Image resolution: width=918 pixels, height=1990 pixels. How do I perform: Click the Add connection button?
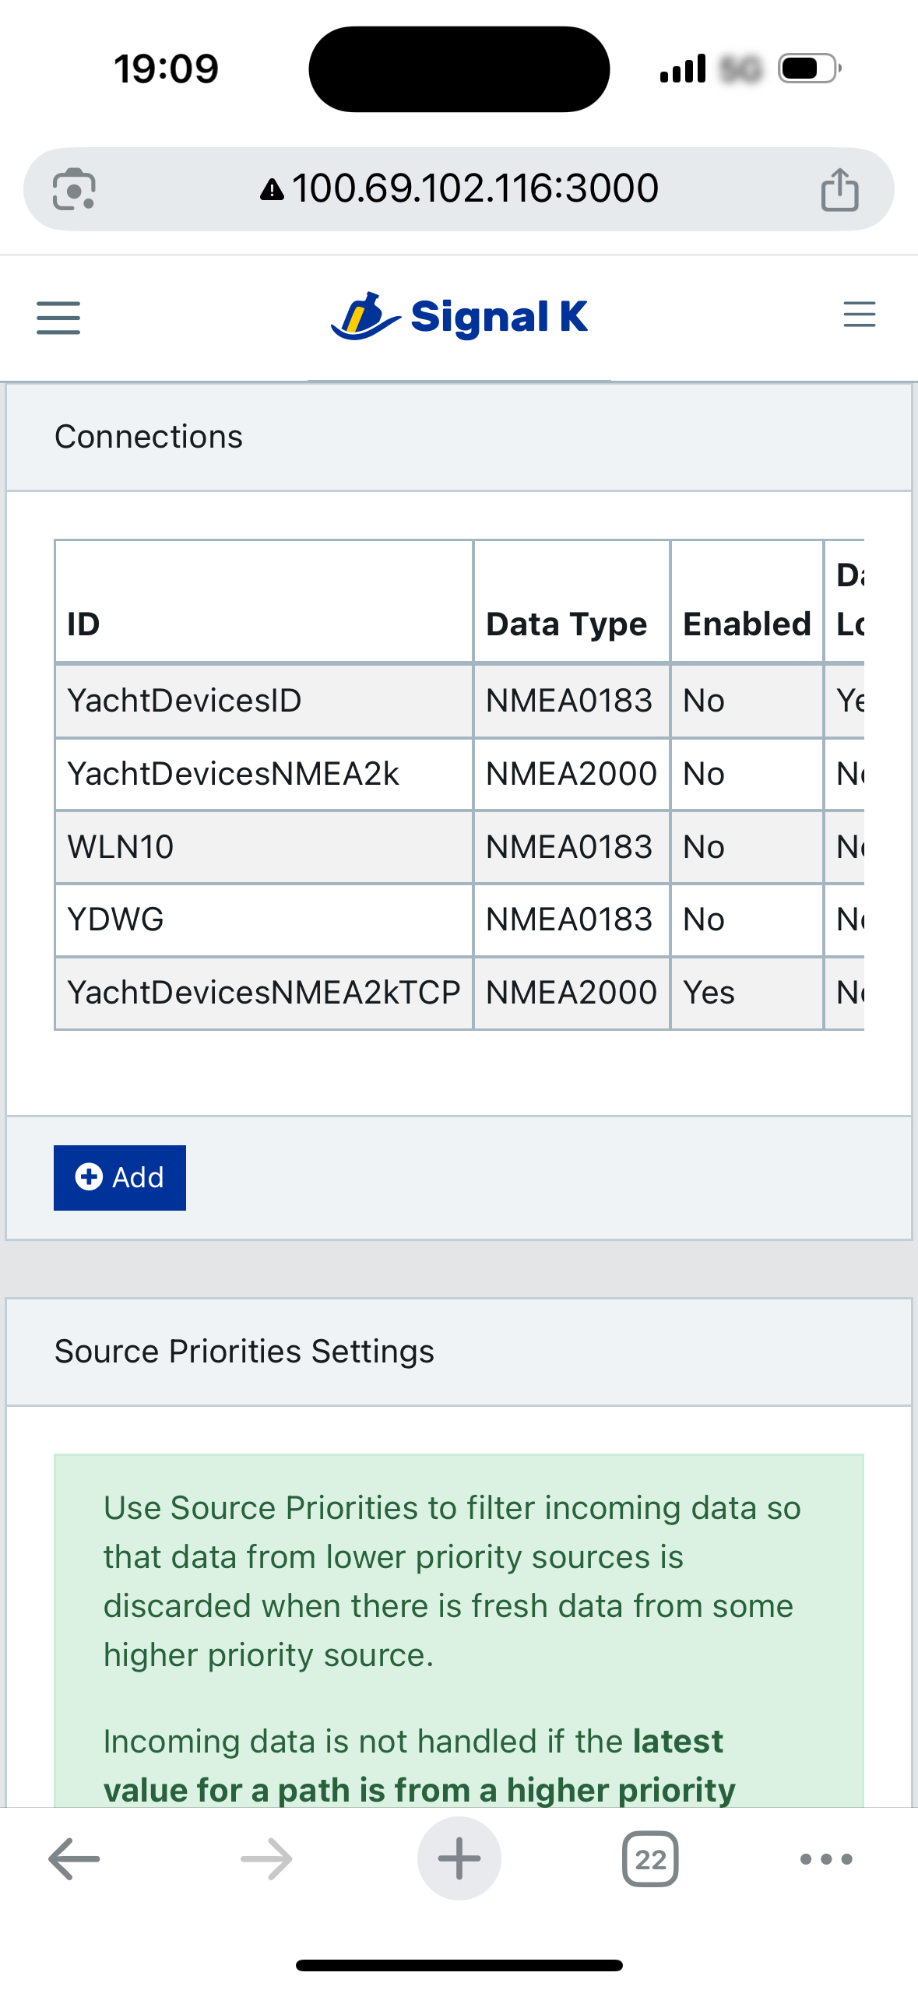[120, 1177]
